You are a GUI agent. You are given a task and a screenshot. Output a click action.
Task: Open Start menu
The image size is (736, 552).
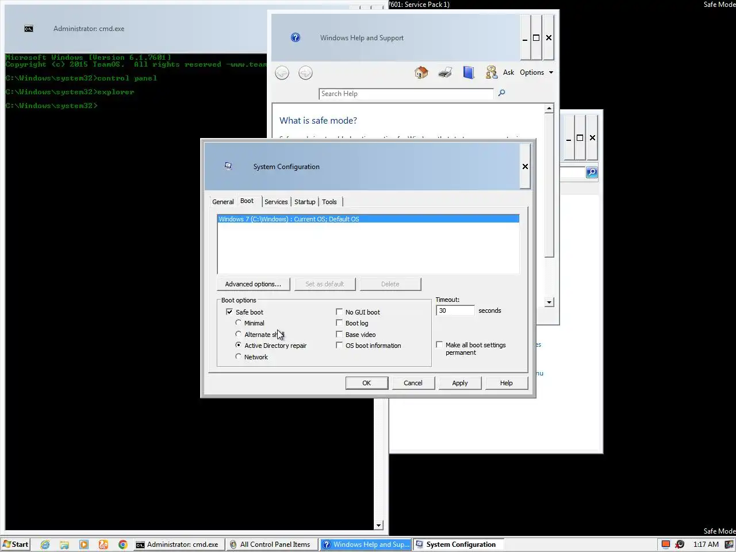click(16, 545)
